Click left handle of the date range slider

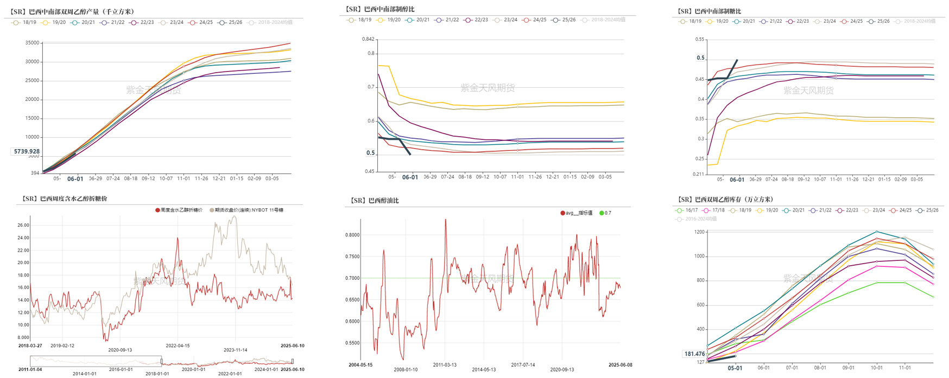pos(161,361)
